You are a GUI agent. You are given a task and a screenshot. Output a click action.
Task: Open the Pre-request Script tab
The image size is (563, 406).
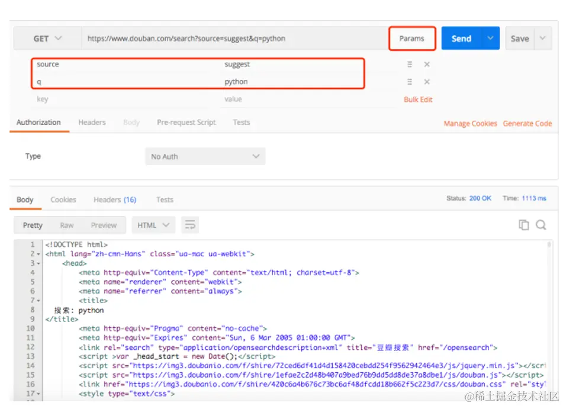[186, 123]
